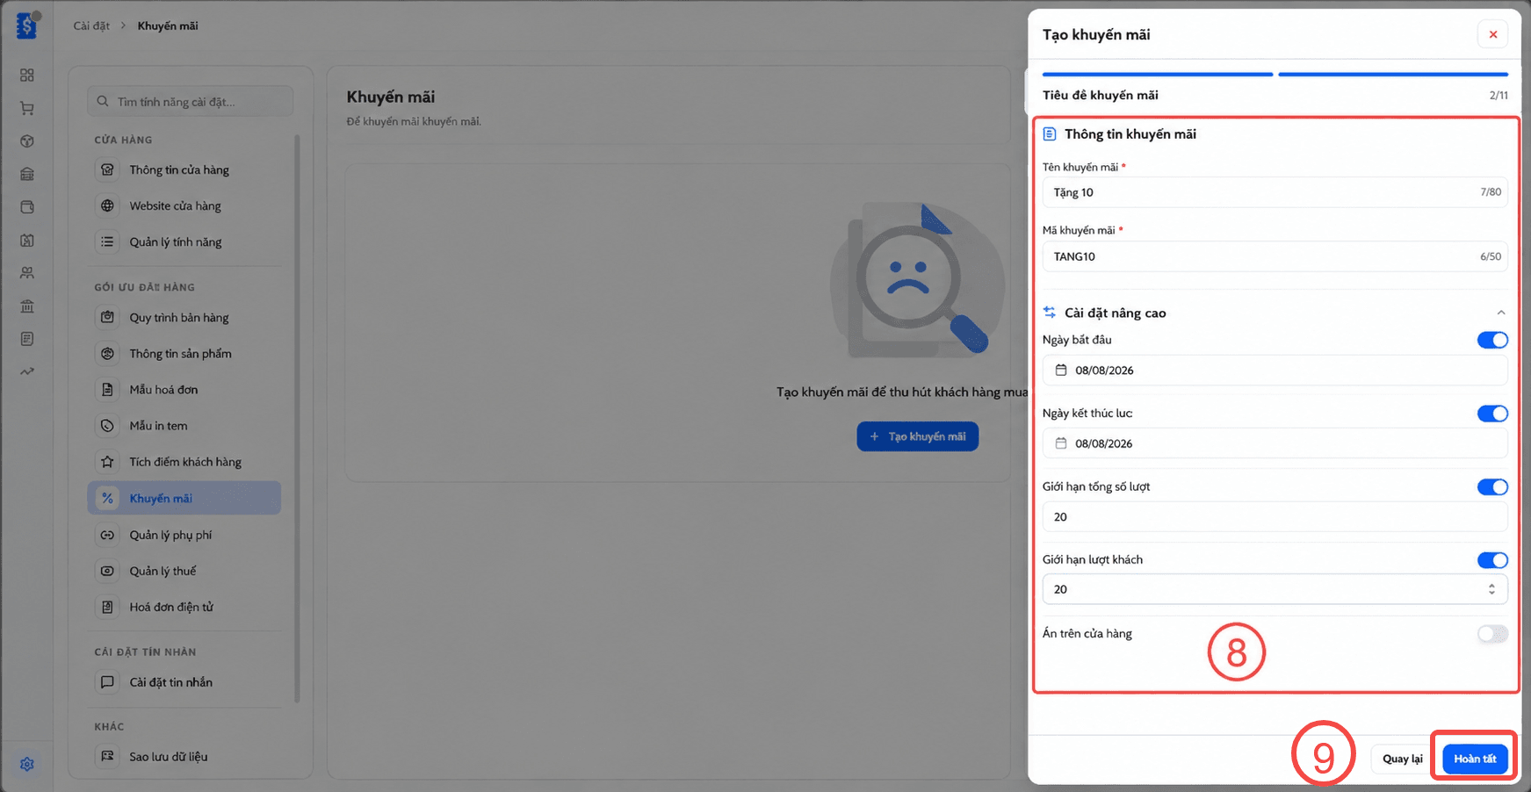The image size is (1531, 792).
Task: Click the app logo icon
Action: pos(27,25)
